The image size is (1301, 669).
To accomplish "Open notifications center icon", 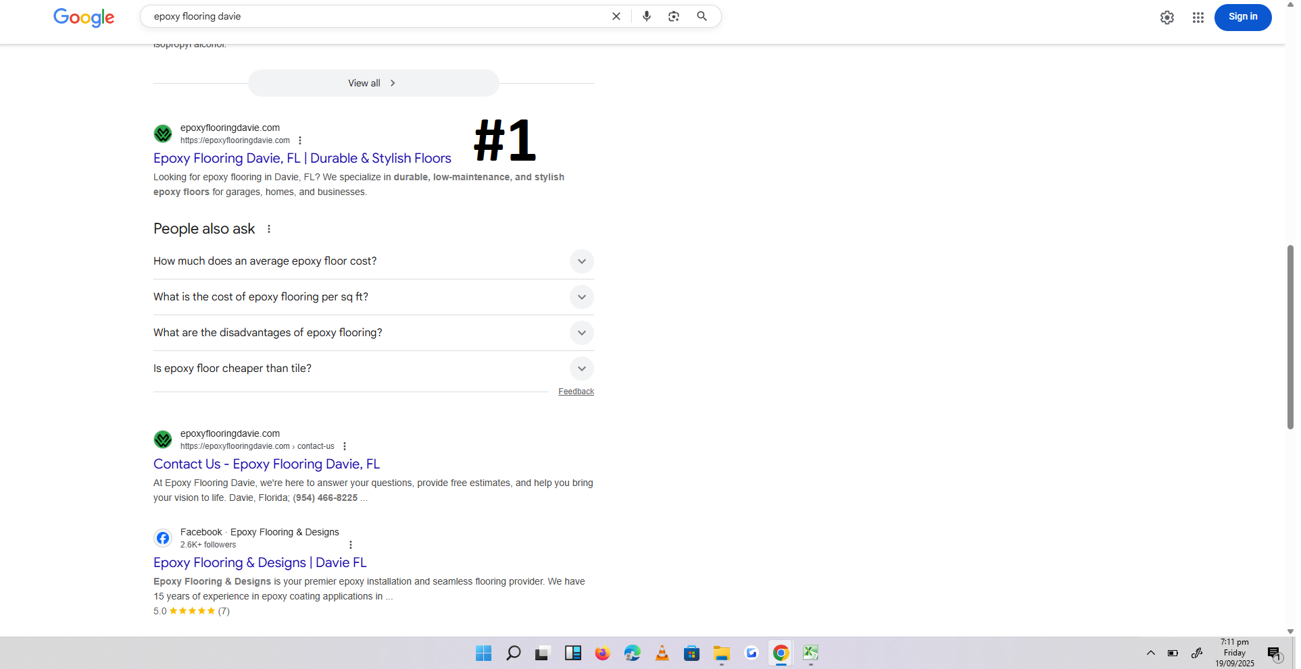I will pos(1274,653).
